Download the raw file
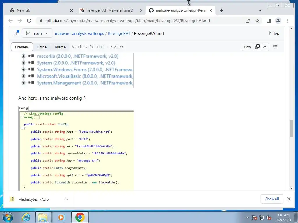This screenshot has width=298, height=223. (x=265, y=47)
